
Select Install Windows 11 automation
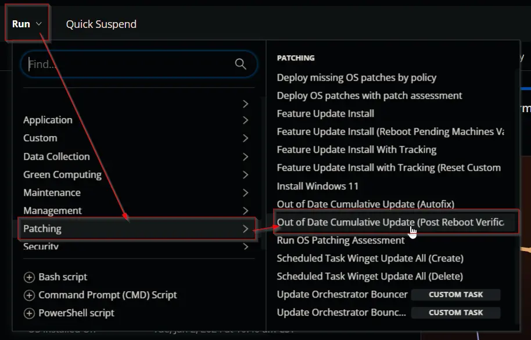point(317,186)
